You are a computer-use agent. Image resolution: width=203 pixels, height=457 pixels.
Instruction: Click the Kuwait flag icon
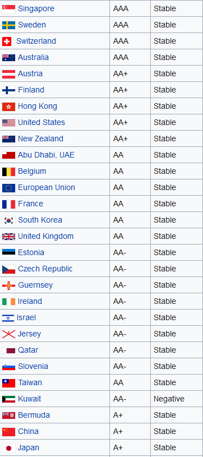[x=8, y=399]
